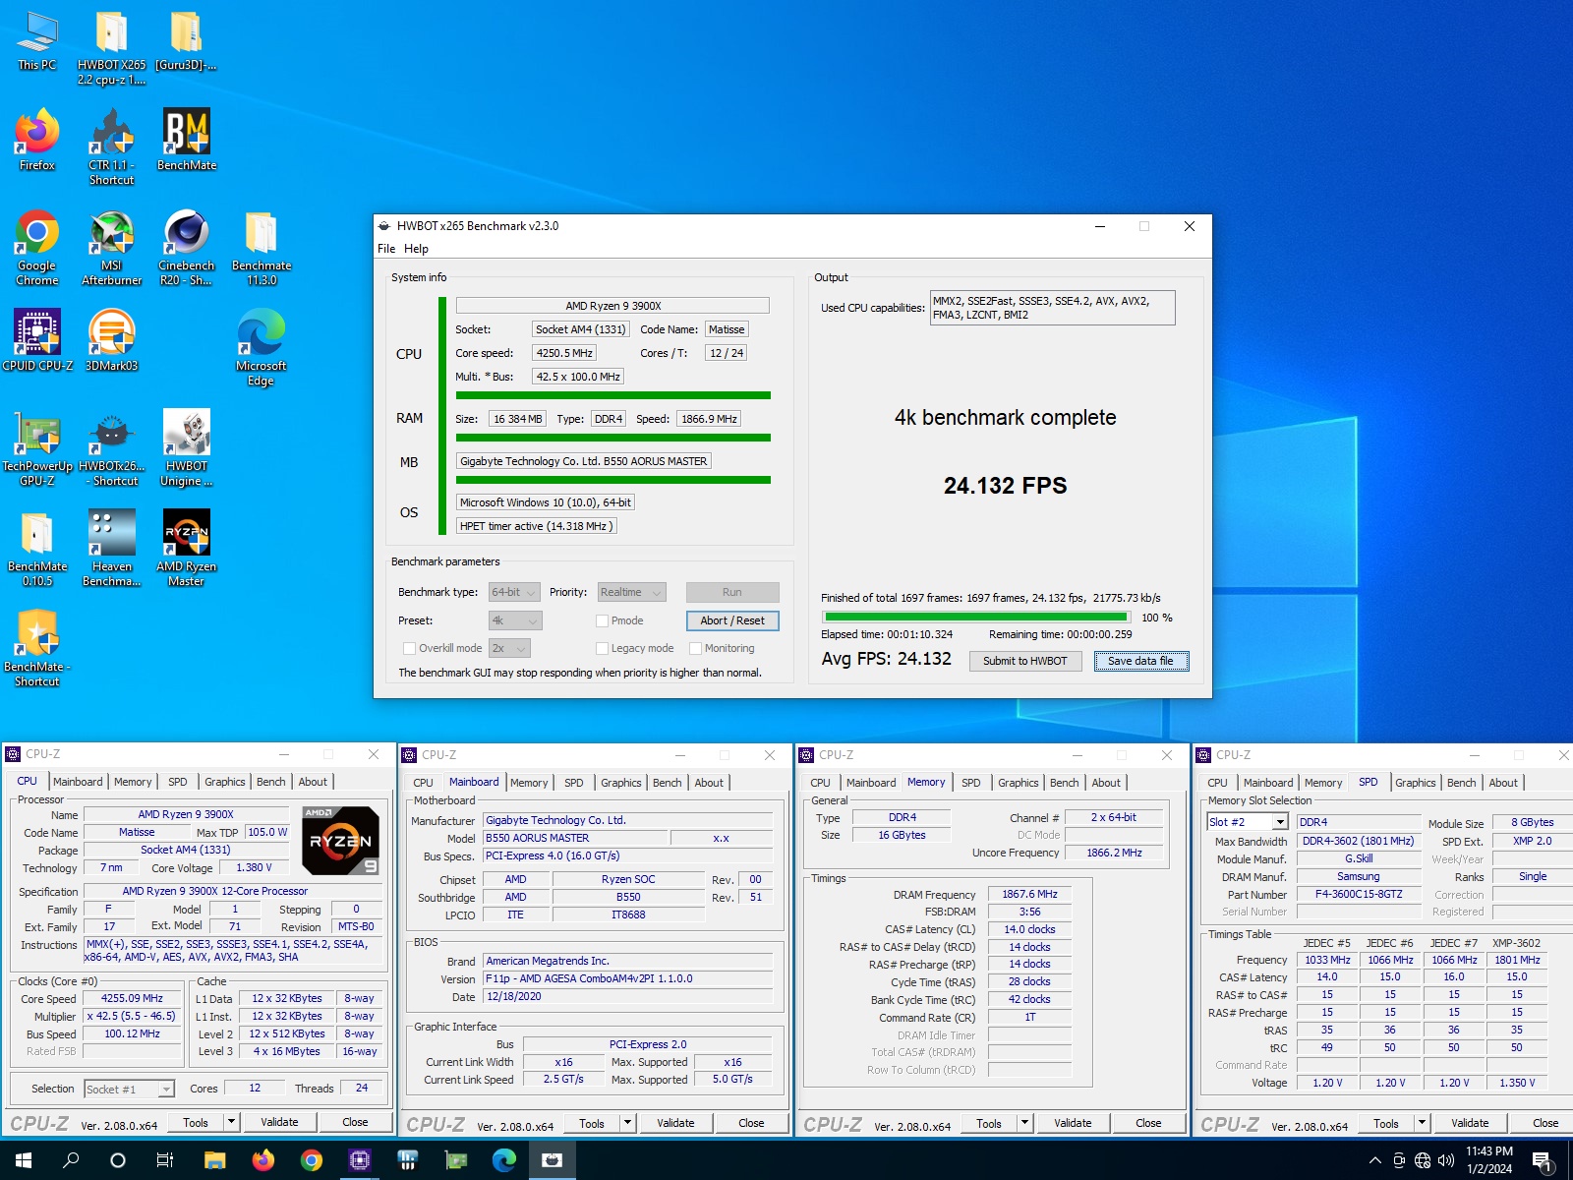Toggle the Monitoring checkbox
The image size is (1573, 1180).
point(695,648)
